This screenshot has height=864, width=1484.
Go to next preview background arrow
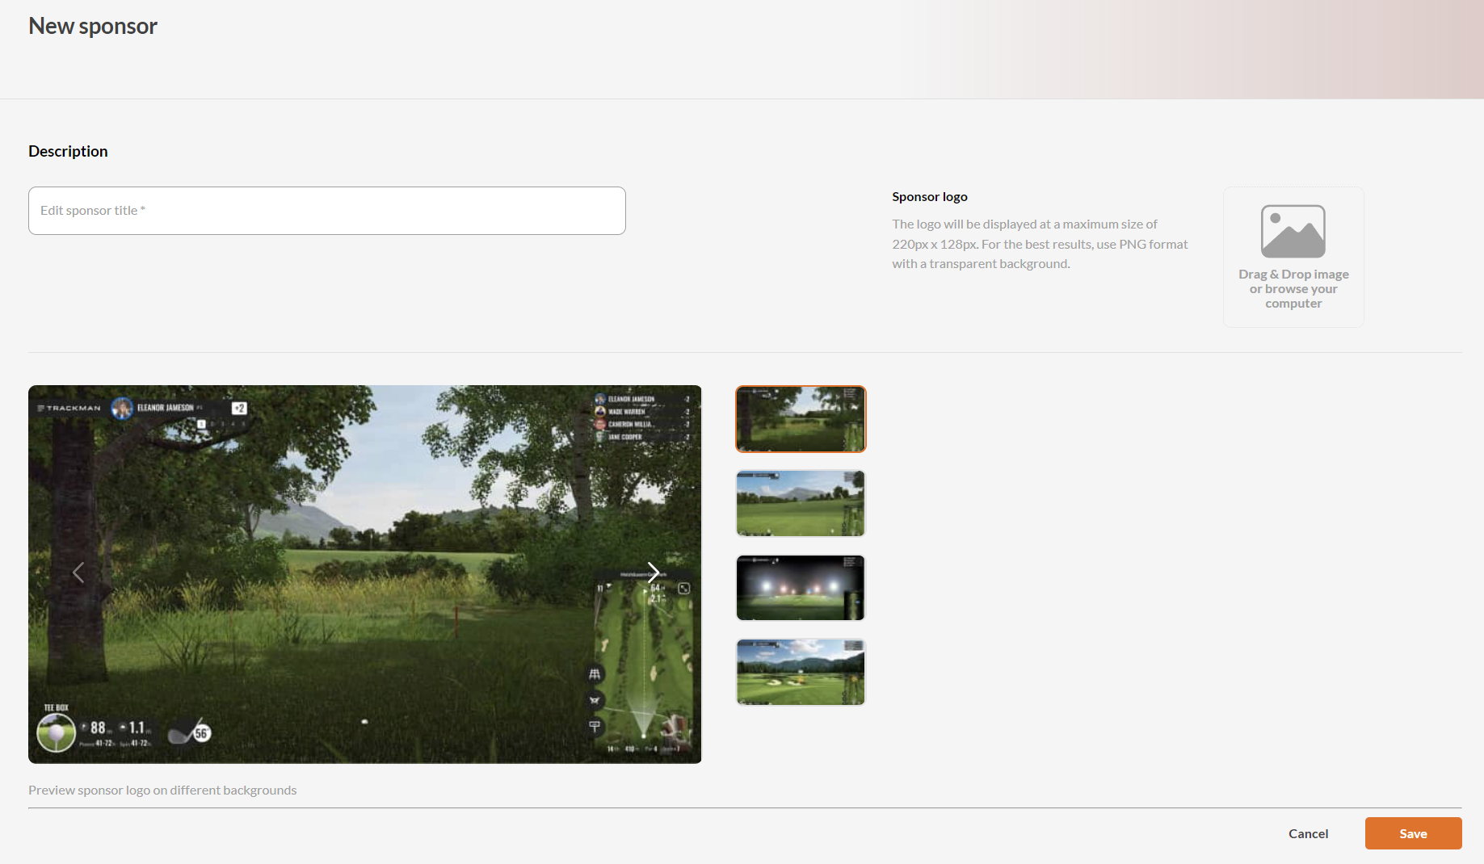click(654, 573)
